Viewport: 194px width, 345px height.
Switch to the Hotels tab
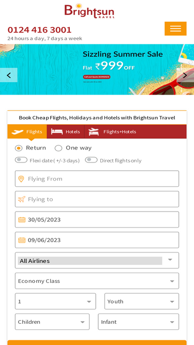(66, 131)
